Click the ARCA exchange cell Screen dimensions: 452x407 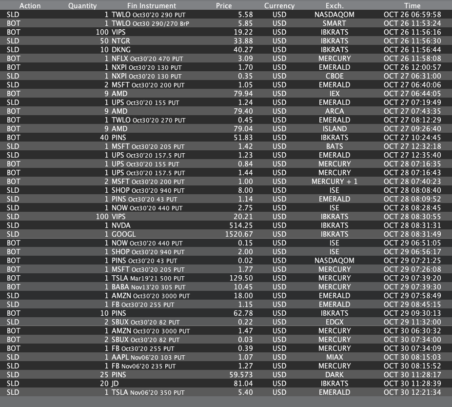click(x=334, y=111)
